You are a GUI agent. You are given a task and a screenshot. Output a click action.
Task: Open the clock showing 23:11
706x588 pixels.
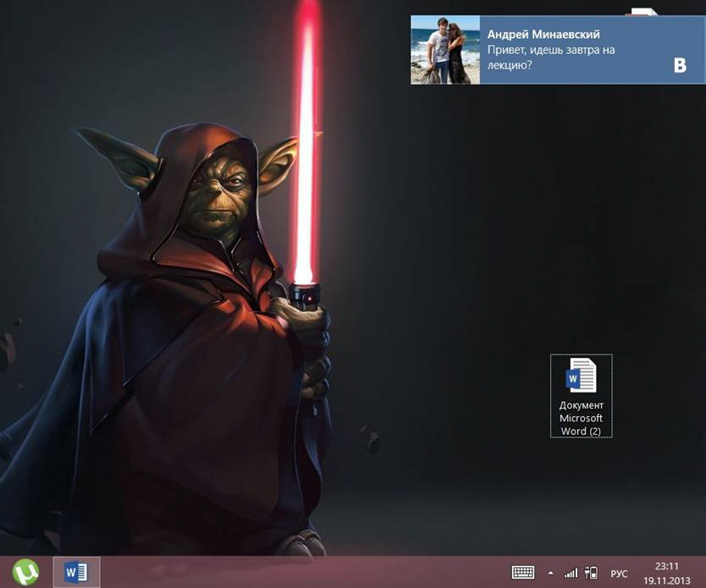(666, 573)
